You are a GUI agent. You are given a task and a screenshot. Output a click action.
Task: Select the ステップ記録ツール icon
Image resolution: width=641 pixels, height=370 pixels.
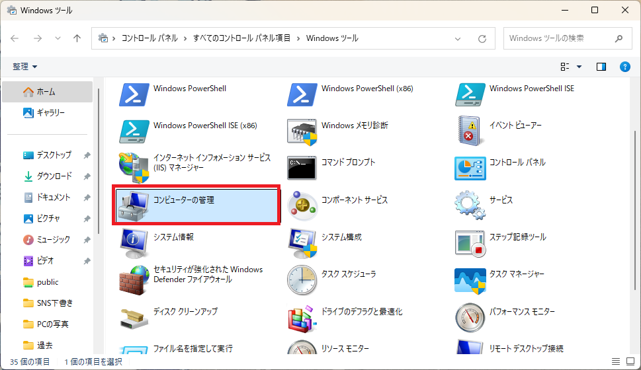point(470,244)
